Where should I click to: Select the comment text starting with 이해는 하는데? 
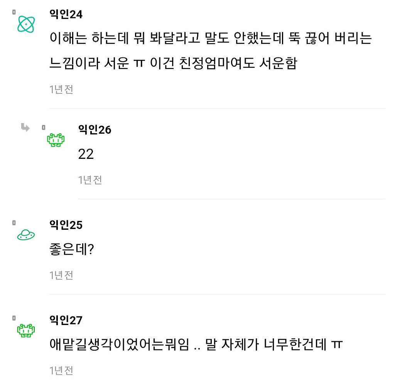[211, 51]
